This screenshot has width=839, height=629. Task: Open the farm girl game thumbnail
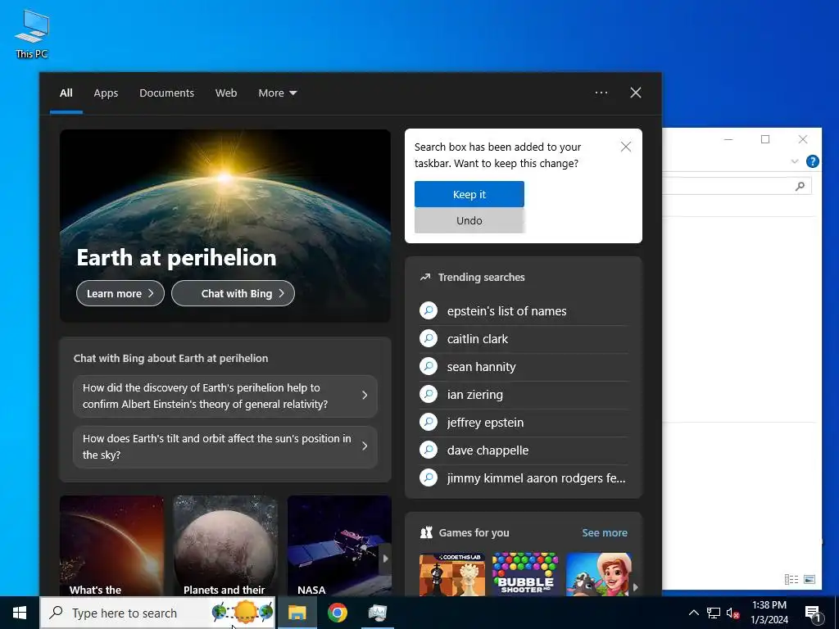[x=598, y=574]
